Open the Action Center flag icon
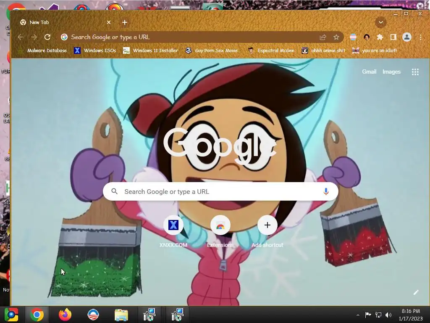The width and height of the screenshot is (430, 323). click(x=368, y=315)
